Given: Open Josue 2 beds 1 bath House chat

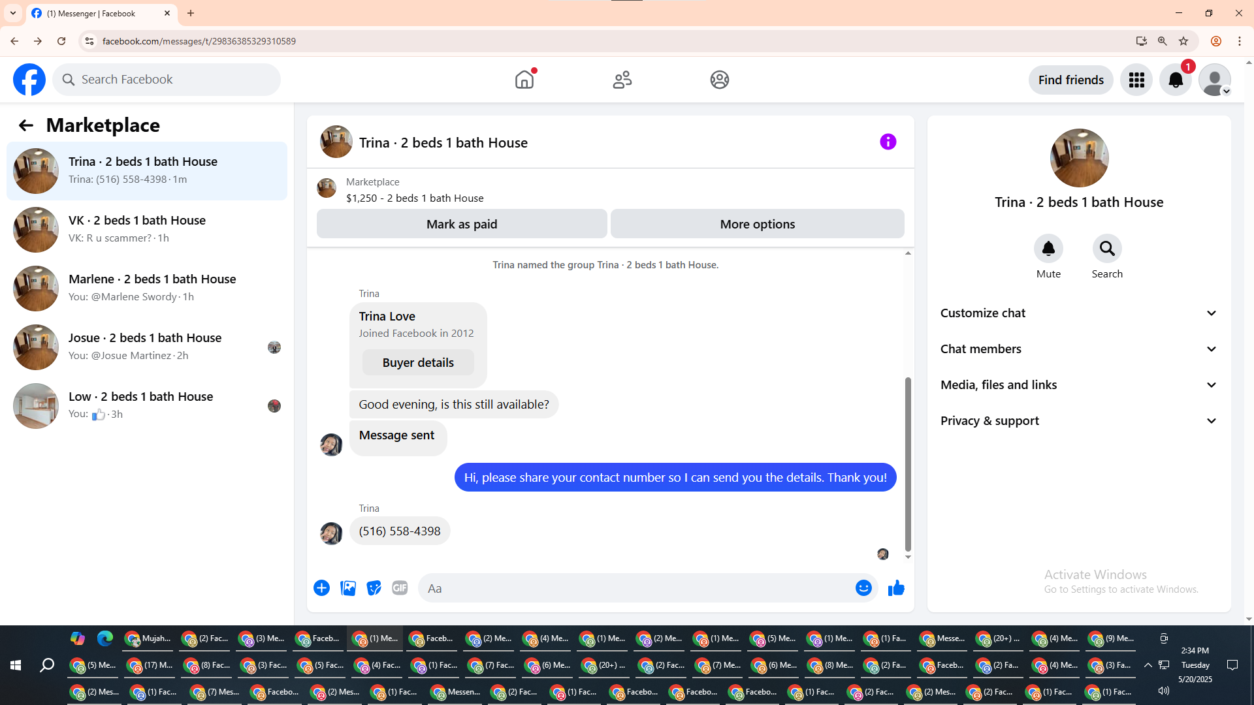Looking at the screenshot, I should click(x=147, y=347).
